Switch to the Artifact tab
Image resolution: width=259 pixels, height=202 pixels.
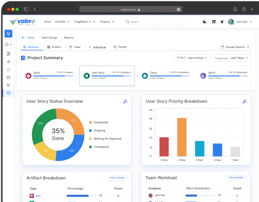pos(54,47)
